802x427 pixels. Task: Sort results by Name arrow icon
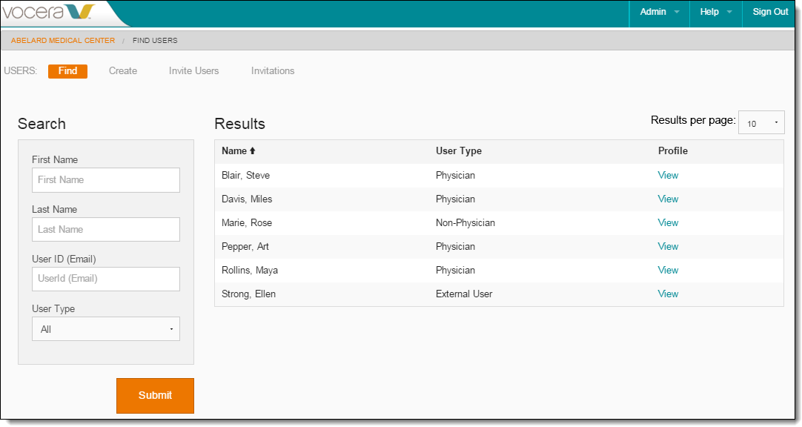(x=252, y=151)
